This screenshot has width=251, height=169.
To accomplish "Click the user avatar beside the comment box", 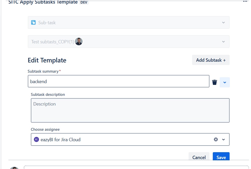I will click(x=14, y=168).
